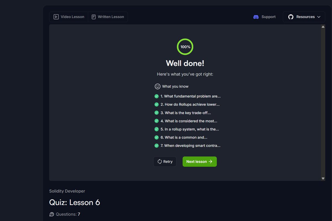Click green checkmark for question 6

coord(157,137)
